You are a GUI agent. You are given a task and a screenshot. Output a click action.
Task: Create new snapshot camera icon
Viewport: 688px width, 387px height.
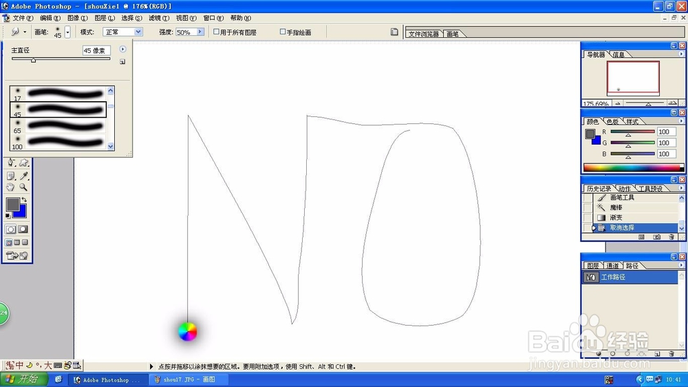click(656, 237)
